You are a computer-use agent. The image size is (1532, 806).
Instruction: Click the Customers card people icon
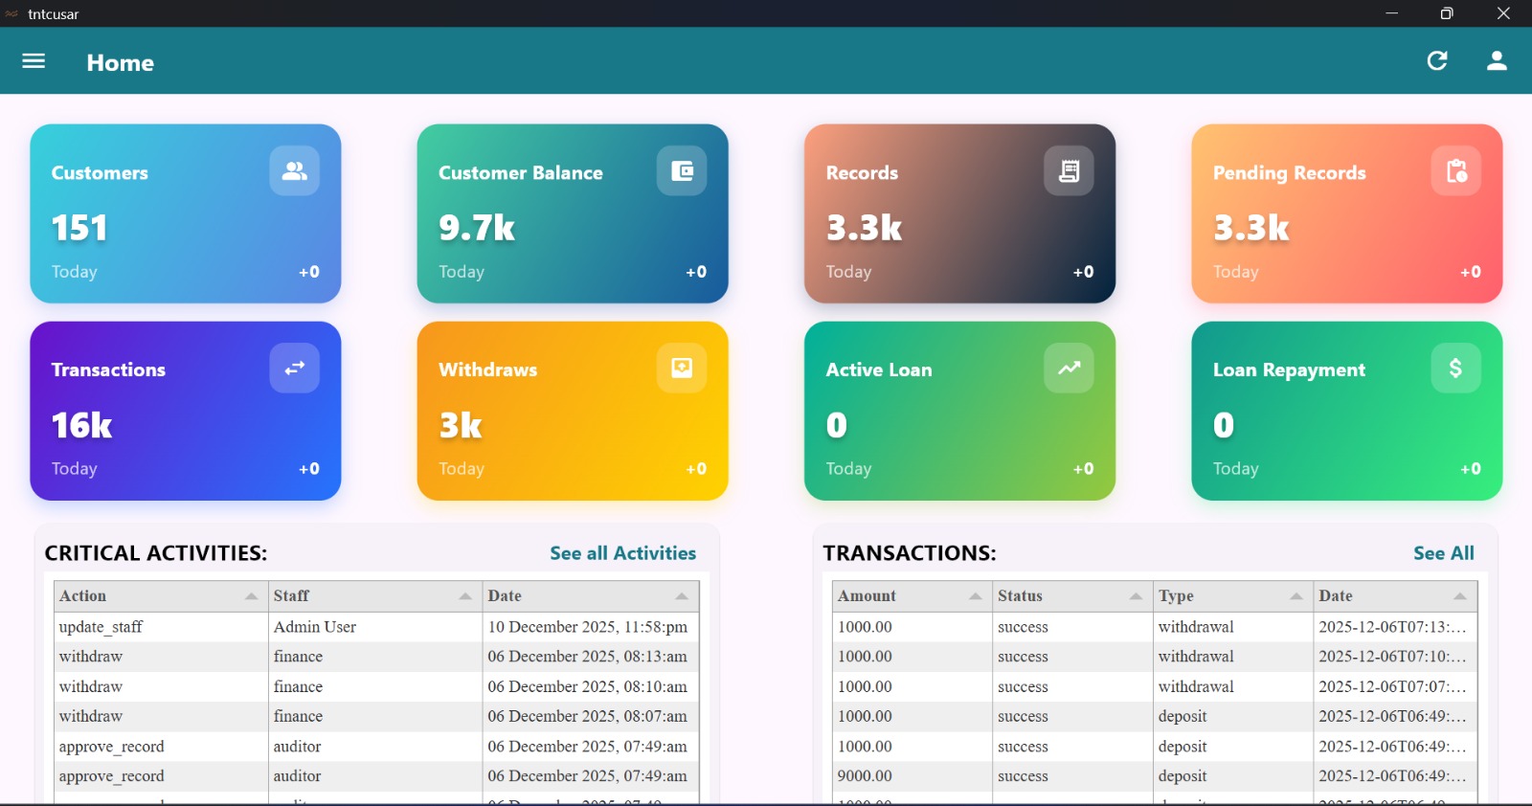pyautogui.click(x=294, y=171)
